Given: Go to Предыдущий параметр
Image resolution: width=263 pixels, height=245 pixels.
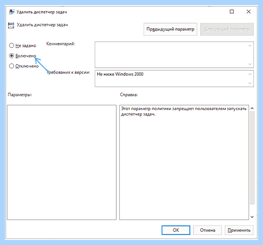Looking at the screenshot, I should pos(170,29).
